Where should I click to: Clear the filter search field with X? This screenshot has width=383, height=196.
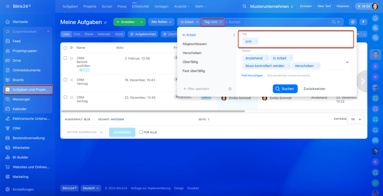[x=339, y=22]
